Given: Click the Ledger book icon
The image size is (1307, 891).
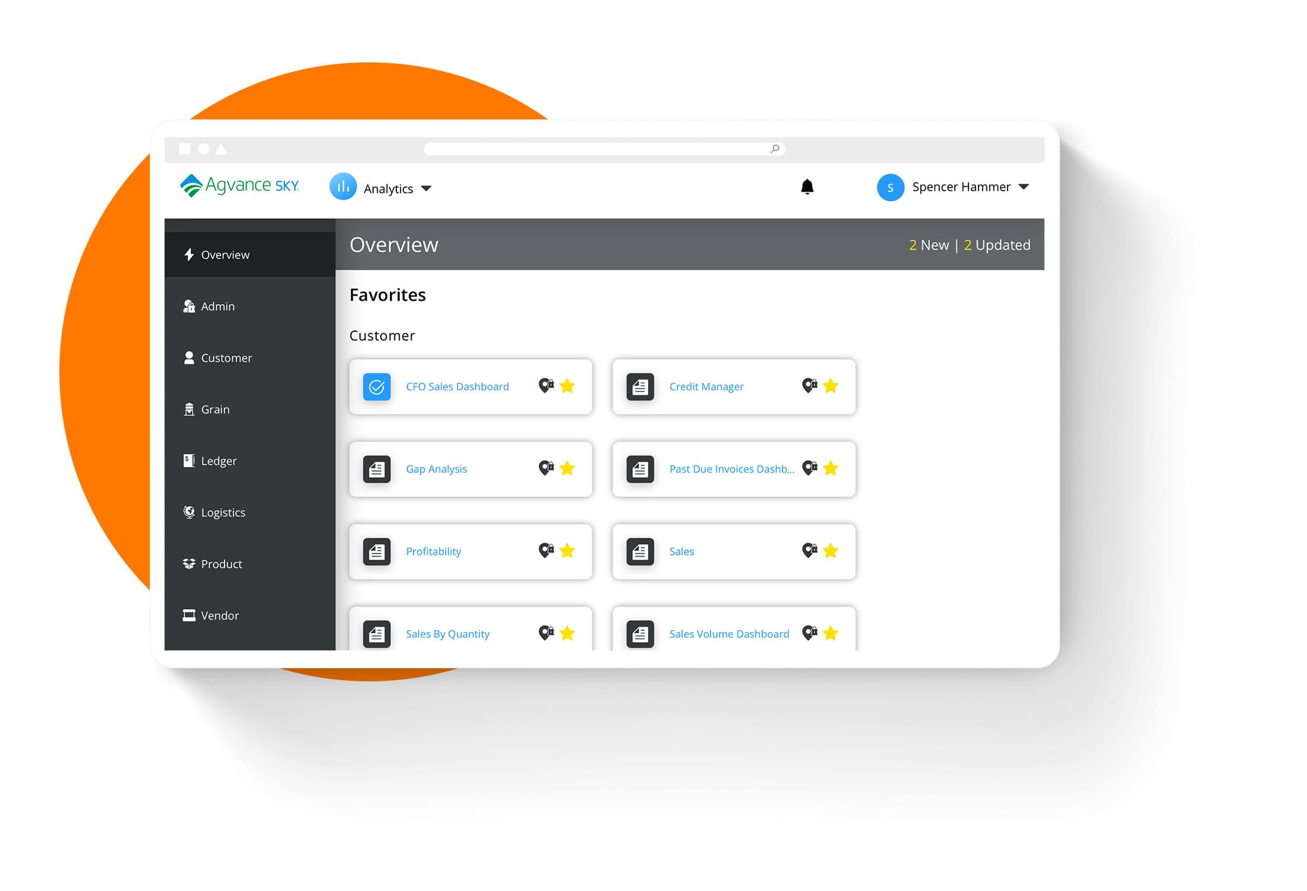Looking at the screenshot, I should 189,461.
